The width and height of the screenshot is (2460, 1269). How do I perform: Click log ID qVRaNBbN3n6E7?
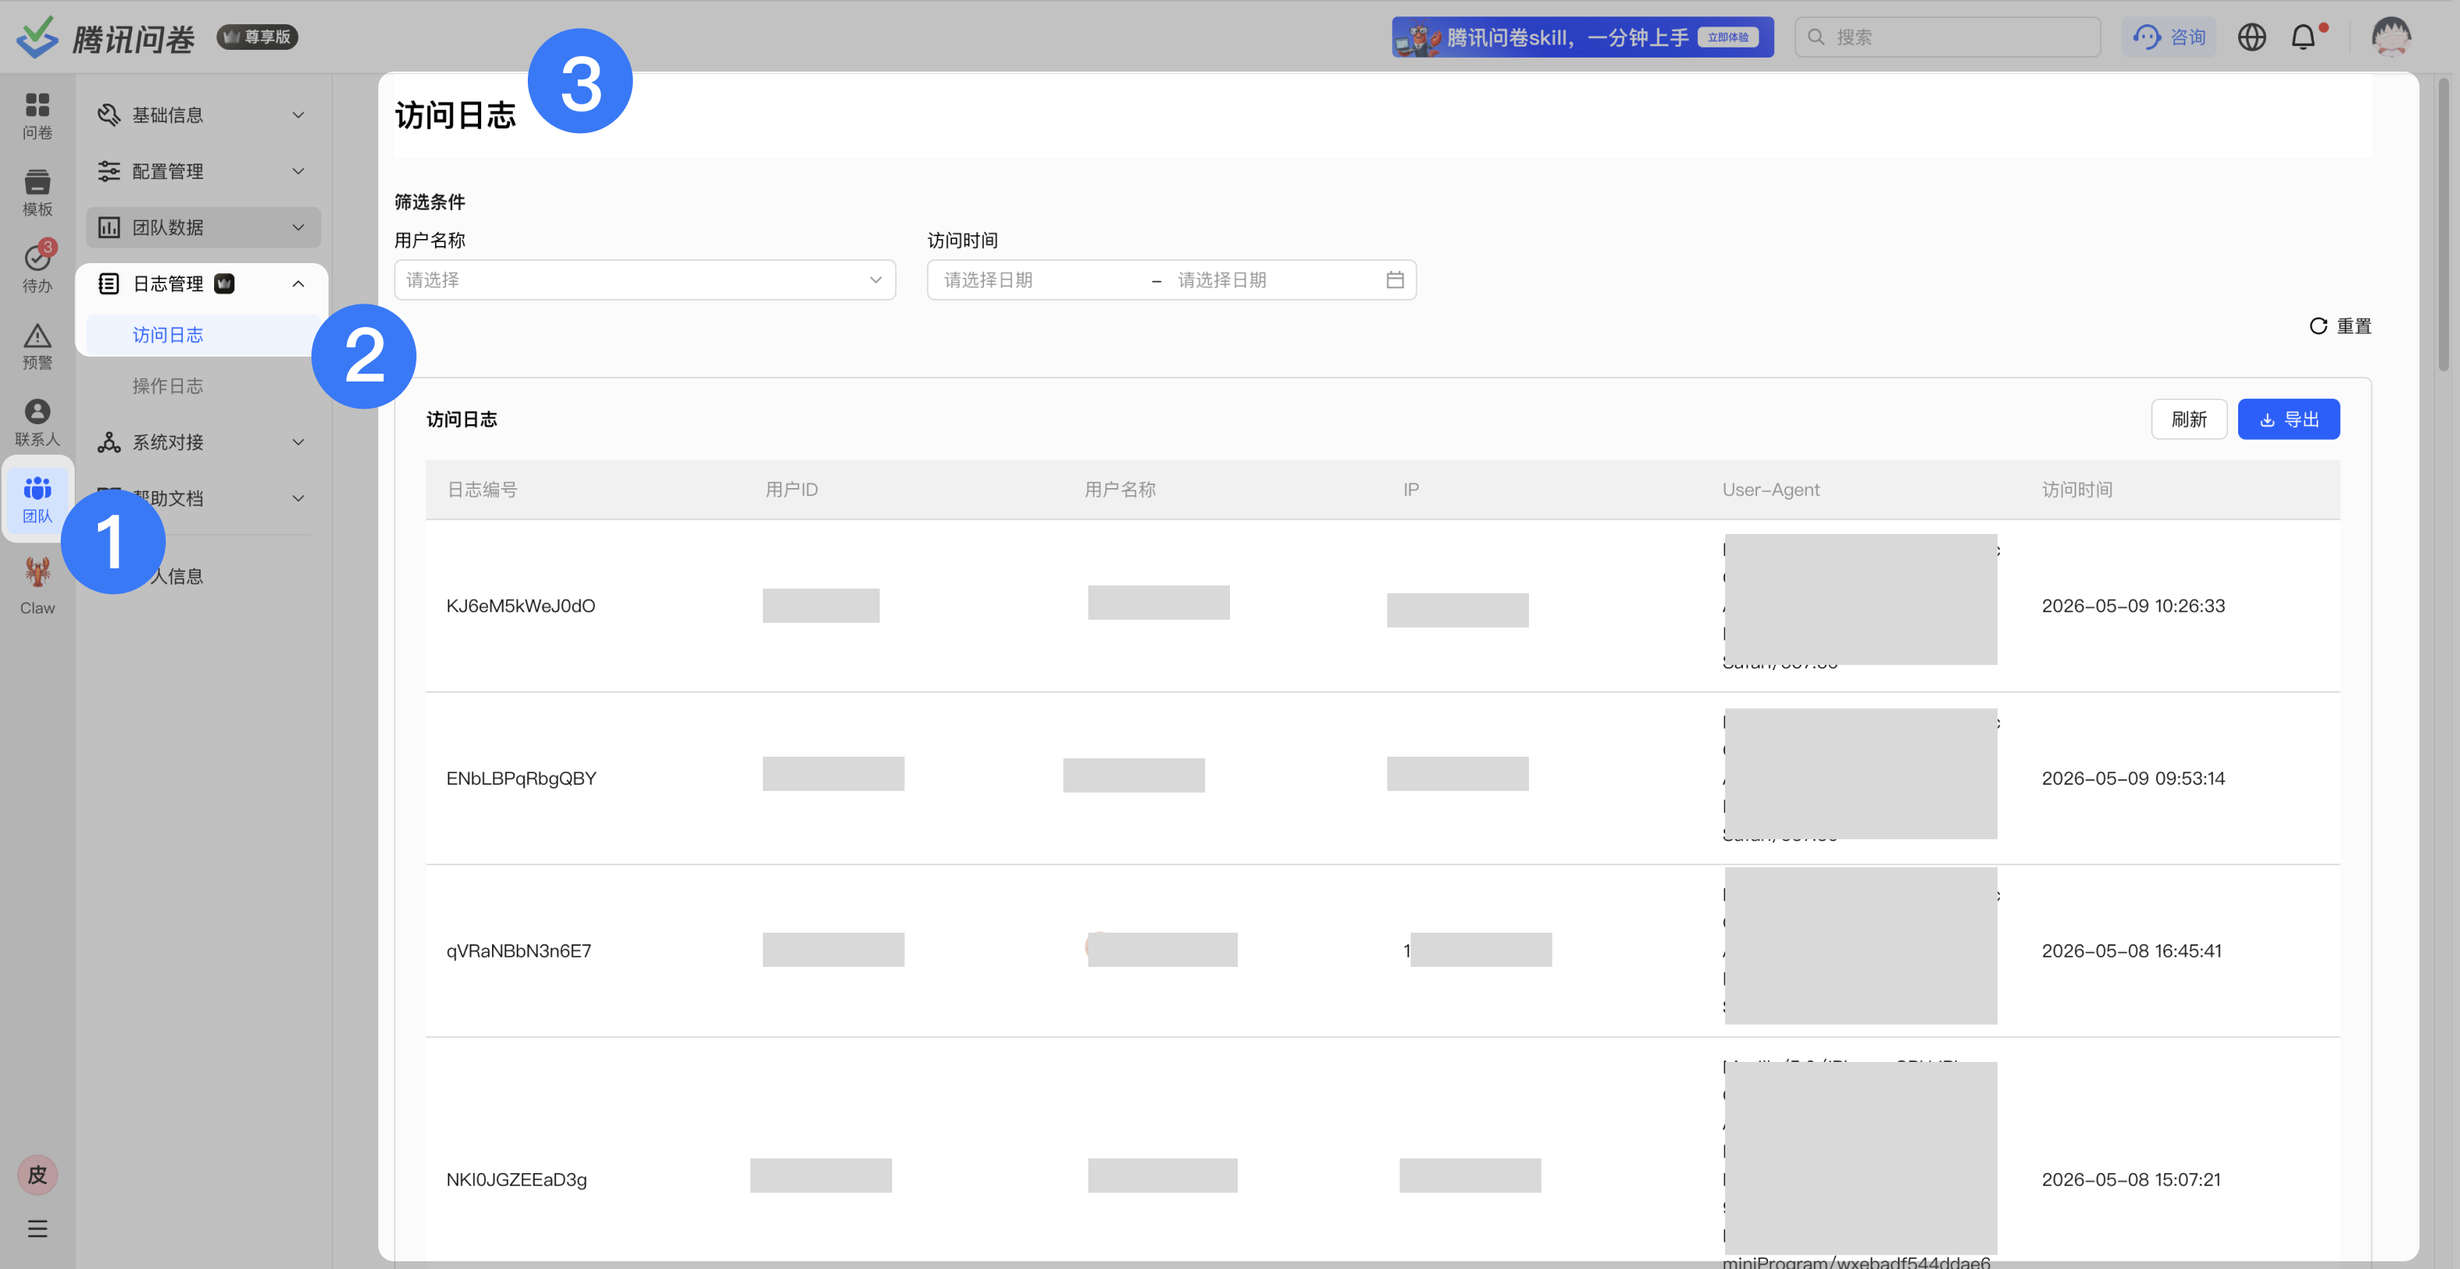click(x=518, y=951)
